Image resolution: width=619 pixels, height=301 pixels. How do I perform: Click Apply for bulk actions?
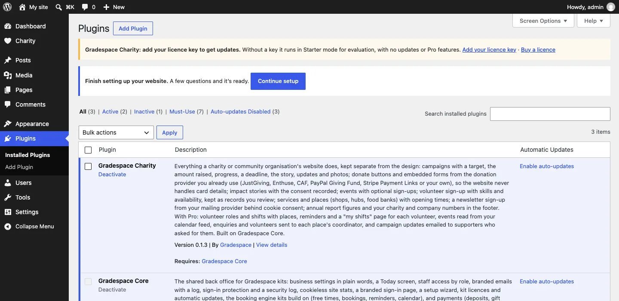click(x=169, y=132)
